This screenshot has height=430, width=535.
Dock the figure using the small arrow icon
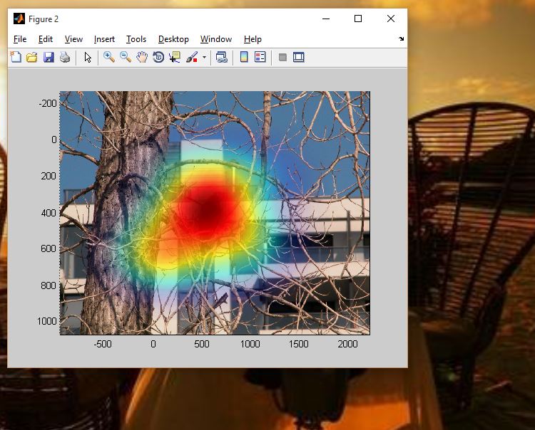click(x=401, y=39)
